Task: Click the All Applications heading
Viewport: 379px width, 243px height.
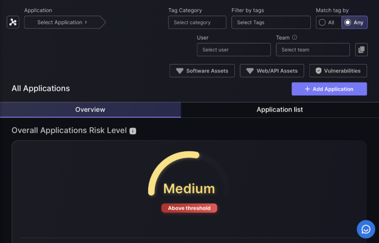Action: point(41,88)
